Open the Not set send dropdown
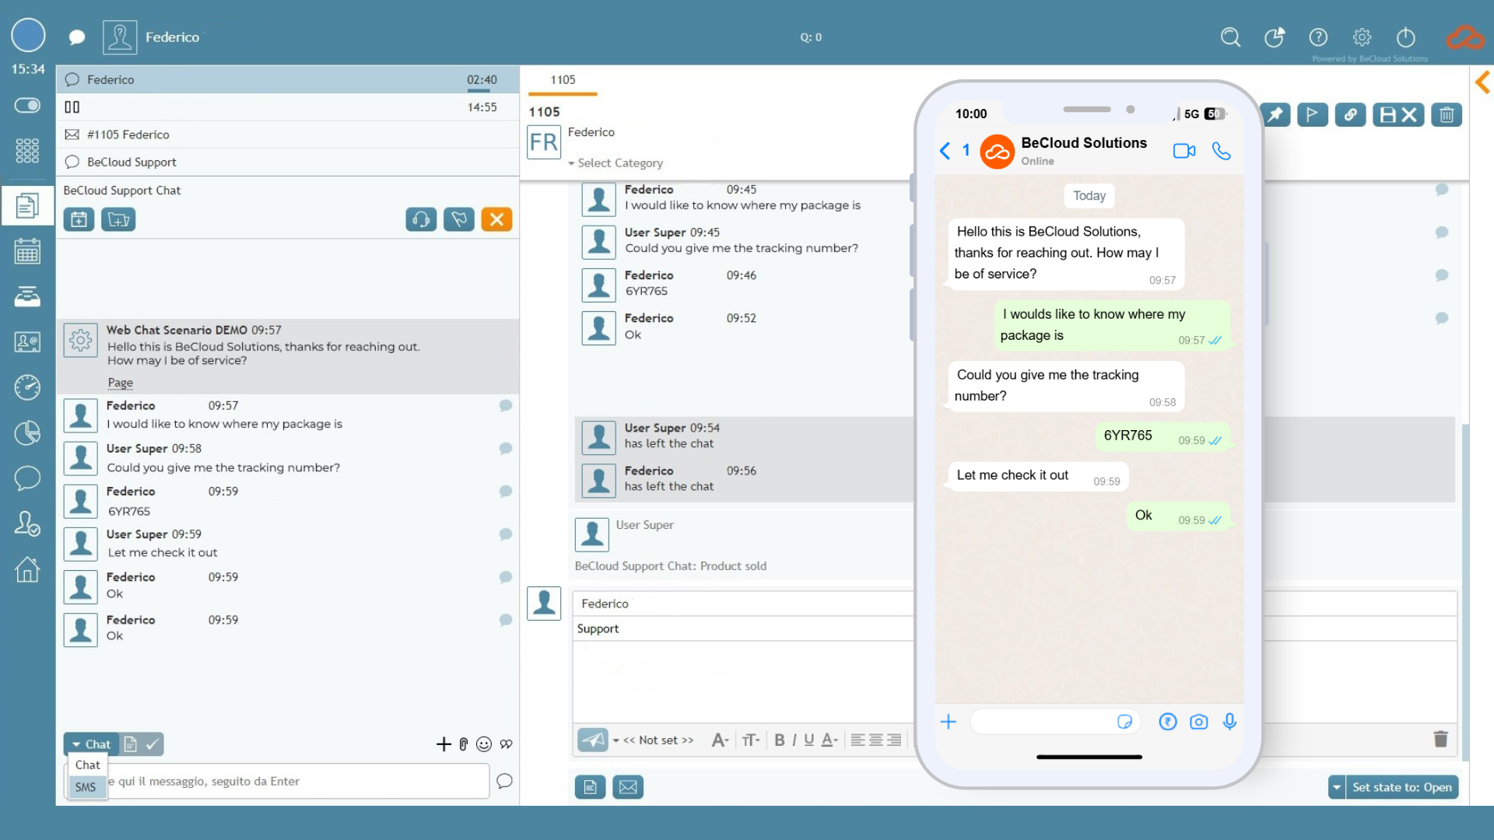 tap(654, 740)
